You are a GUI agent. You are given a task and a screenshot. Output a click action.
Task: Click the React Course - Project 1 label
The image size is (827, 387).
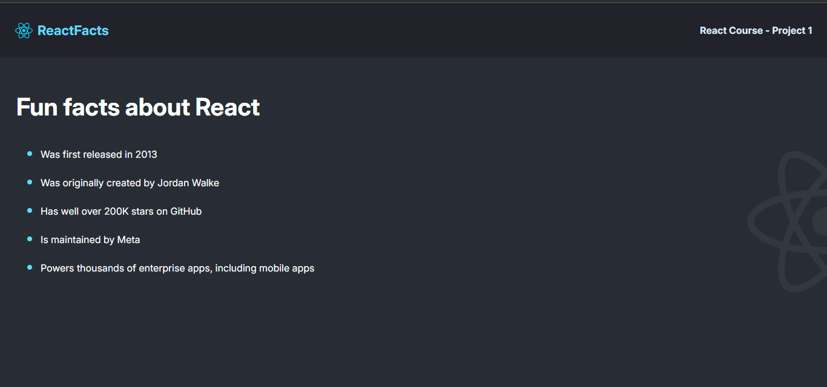[x=756, y=30]
